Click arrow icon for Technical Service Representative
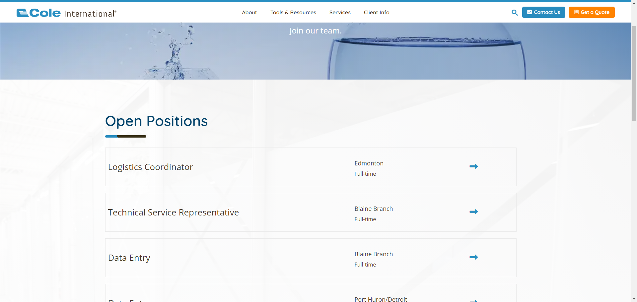This screenshot has height=302, width=637. point(474,211)
